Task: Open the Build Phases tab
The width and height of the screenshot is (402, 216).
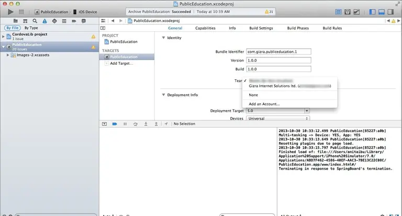Action: coord(298,28)
